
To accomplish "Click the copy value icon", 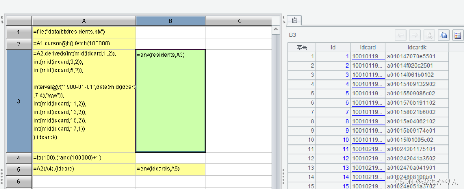I will point(443,35).
